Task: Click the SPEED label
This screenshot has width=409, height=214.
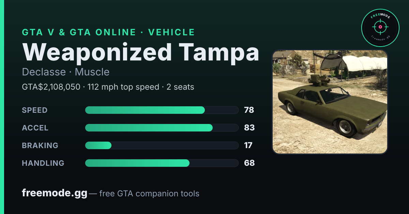Action: [35, 110]
